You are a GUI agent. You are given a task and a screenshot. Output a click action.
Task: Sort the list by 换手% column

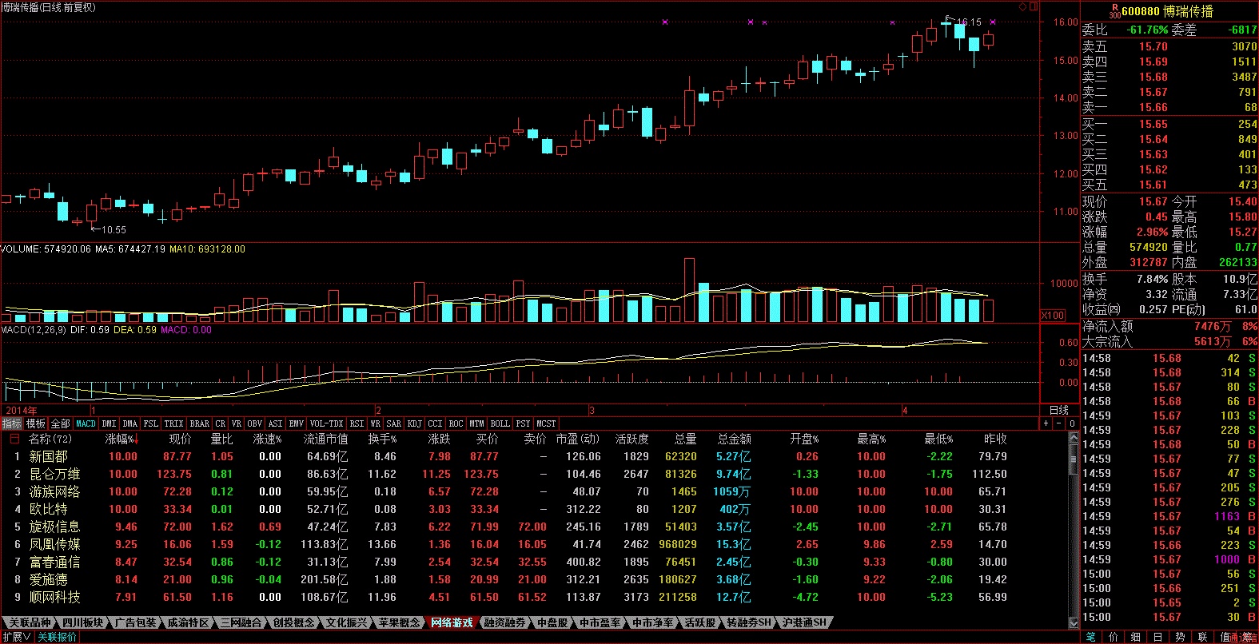click(382, 439)
